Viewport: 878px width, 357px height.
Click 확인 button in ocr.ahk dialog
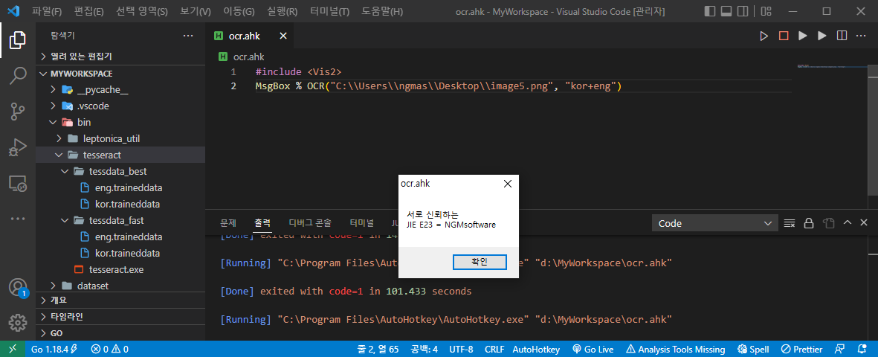point(480,262)
